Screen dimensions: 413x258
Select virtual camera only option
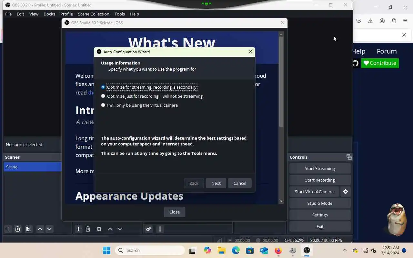click(x=139, y=105)
